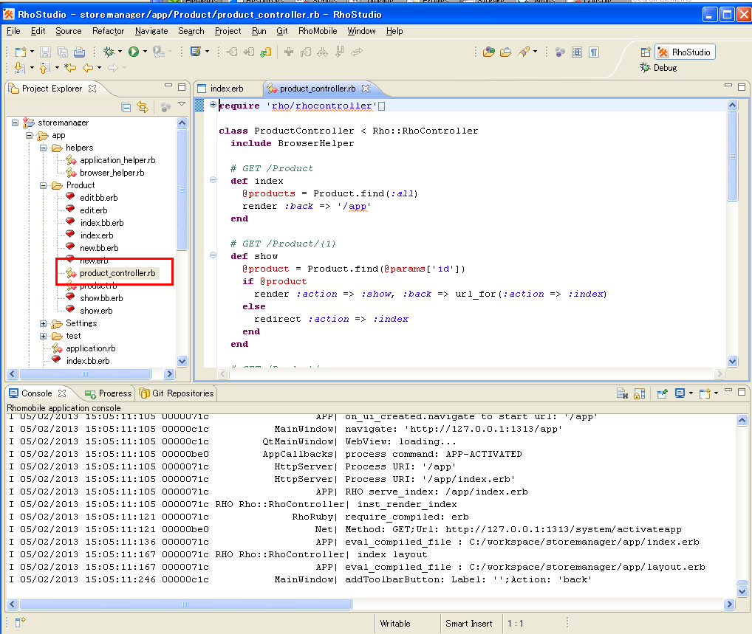Close the product_controller.rb editor tab
The height and width of the screenshot is (634, 752).
pyautogui.click(x=366, y=89)
